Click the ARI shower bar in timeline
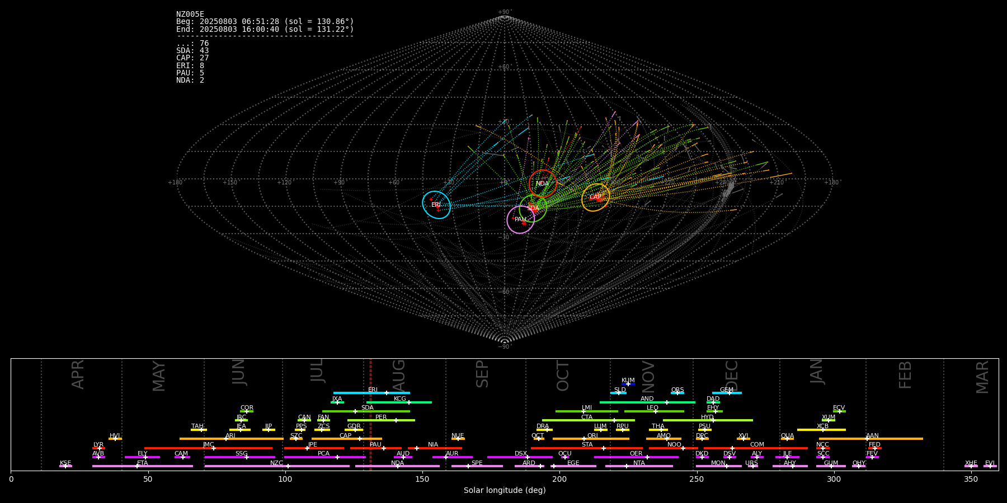The width and height of the screenshot is (1007, 503). (231, 439)
